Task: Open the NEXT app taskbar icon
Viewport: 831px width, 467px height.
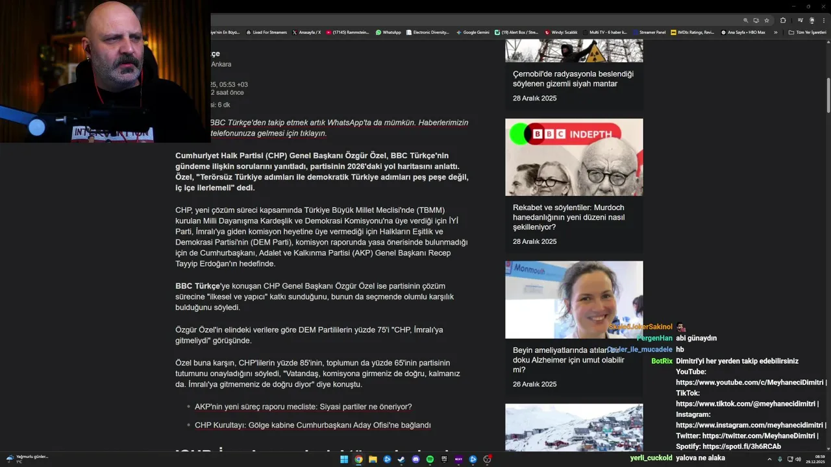Action: coord(458,459)
